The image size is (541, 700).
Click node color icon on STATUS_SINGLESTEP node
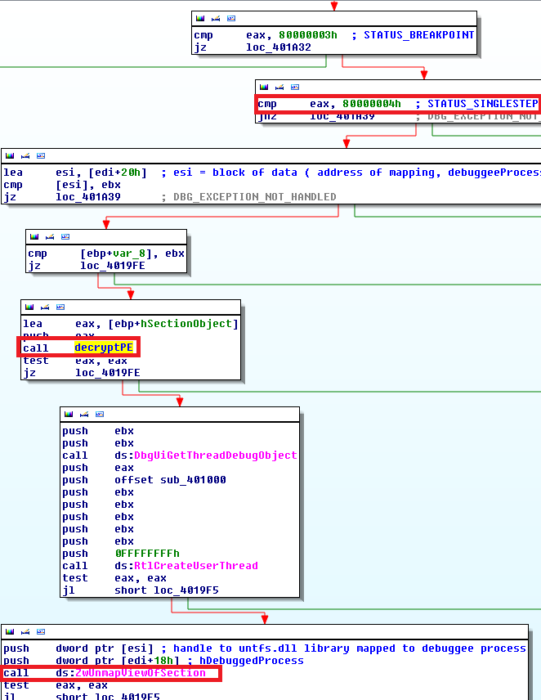pyautogui.click(x=264, y=87)
